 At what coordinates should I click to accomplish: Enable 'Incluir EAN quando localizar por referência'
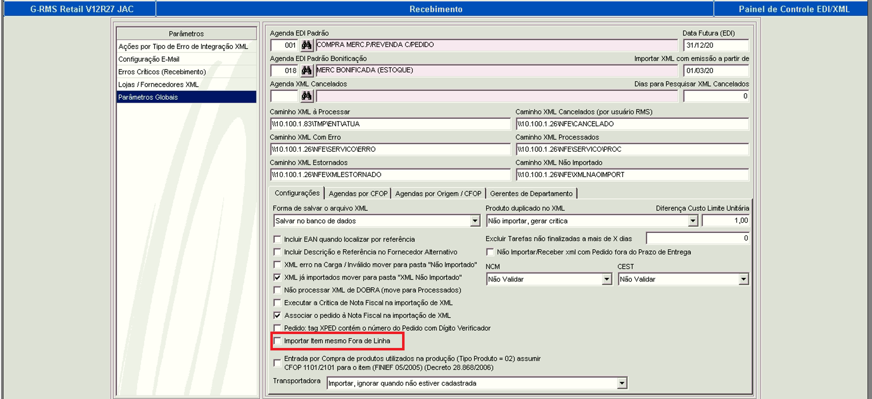[x=277, y=239]
